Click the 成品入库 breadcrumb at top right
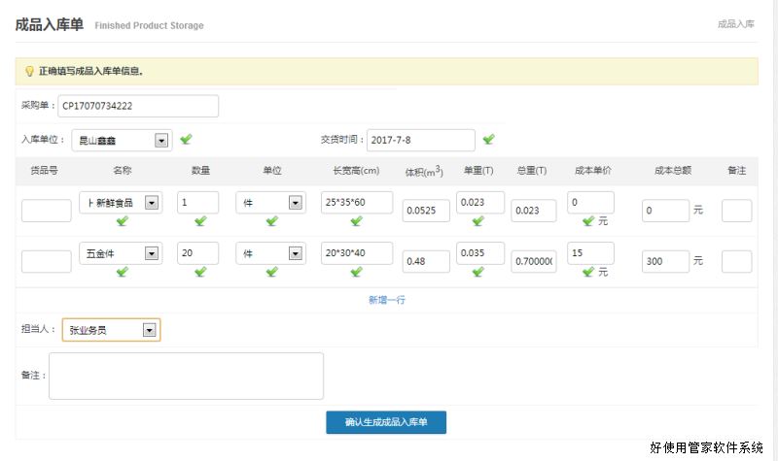778x461 pixels. point(735,24)
